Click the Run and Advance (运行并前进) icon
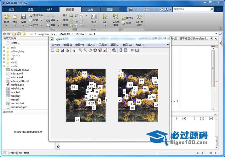 pyautogui.click(x=115, y=17)
